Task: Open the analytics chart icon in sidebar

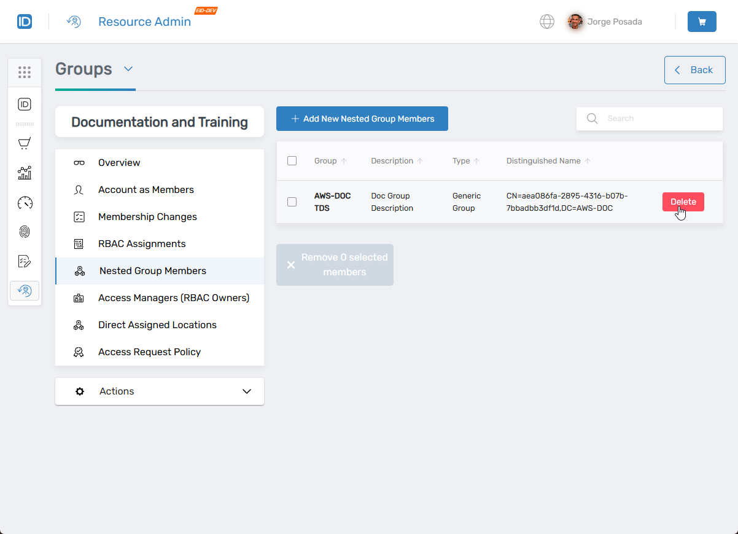Action: pos(25,173)
